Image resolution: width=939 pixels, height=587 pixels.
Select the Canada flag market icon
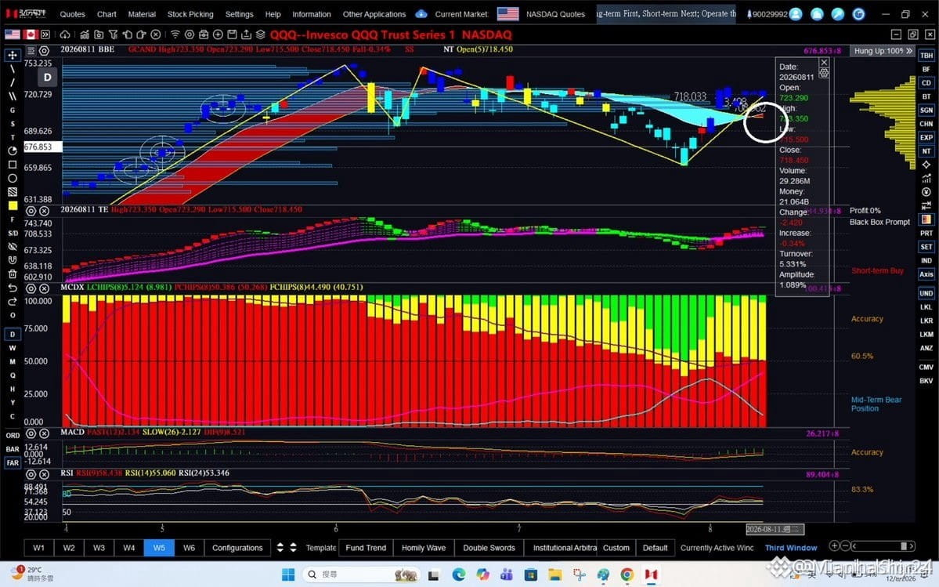point(31,34)
